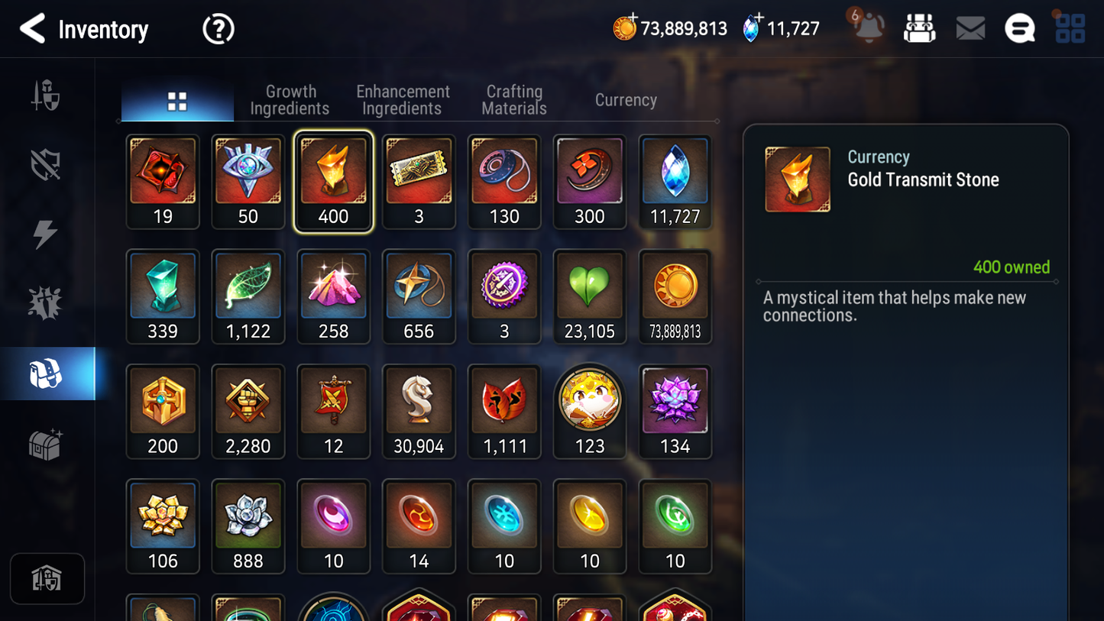Switch to the Growth Ingredients tab

(x=290, y=100)
